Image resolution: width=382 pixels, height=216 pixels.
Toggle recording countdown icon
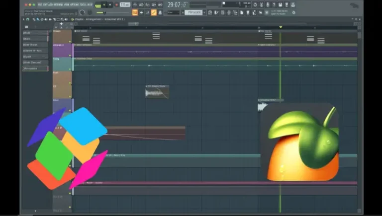pyautogui.click(x=147, y=4)
